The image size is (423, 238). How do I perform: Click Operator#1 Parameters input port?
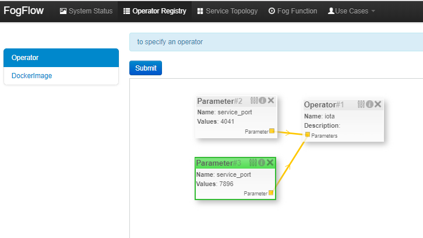[x=308, y=135]
